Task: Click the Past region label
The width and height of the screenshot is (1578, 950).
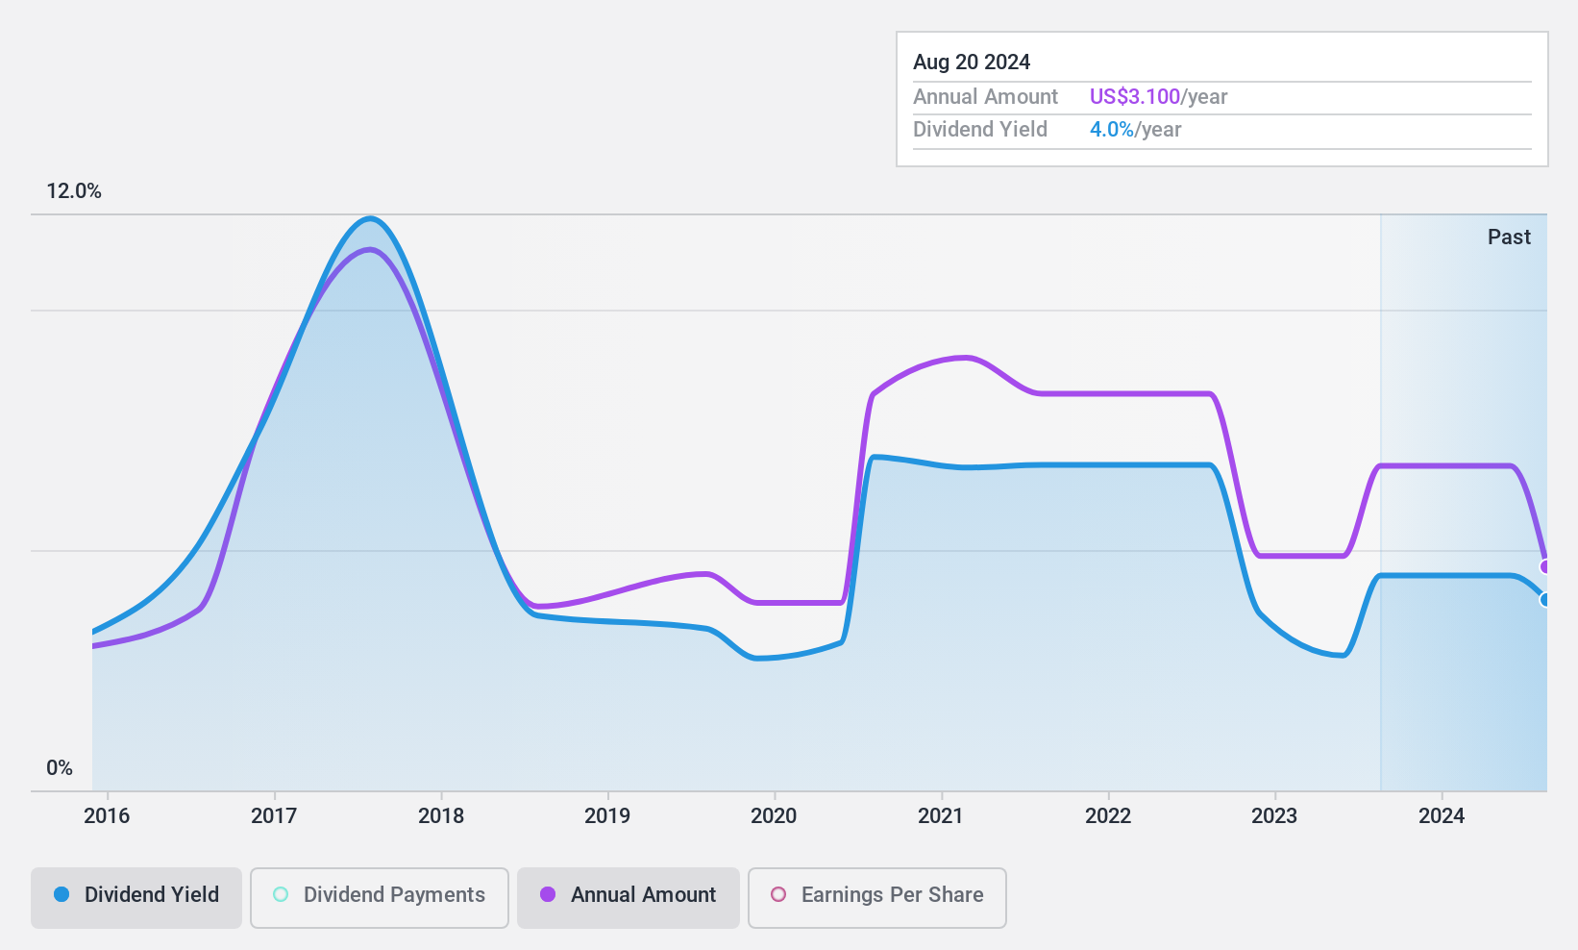Action: pyautogui.click(x=1509, y=237)
